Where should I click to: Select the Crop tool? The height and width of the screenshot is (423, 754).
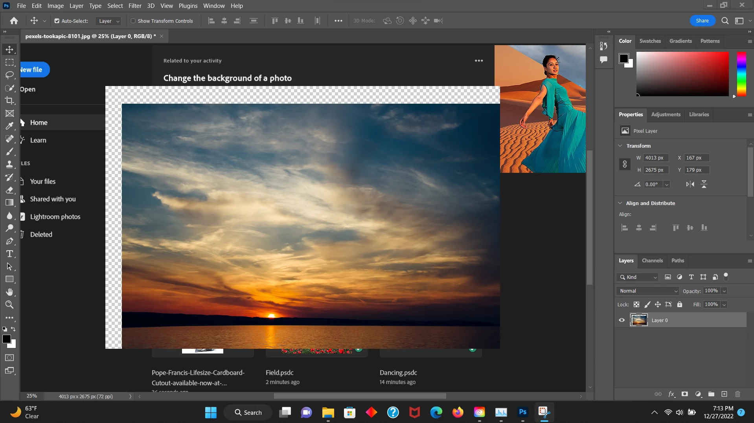point(9,101)
